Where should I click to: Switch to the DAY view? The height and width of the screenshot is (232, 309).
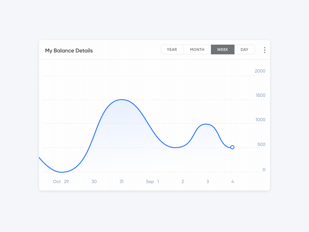tap(244, 49)
